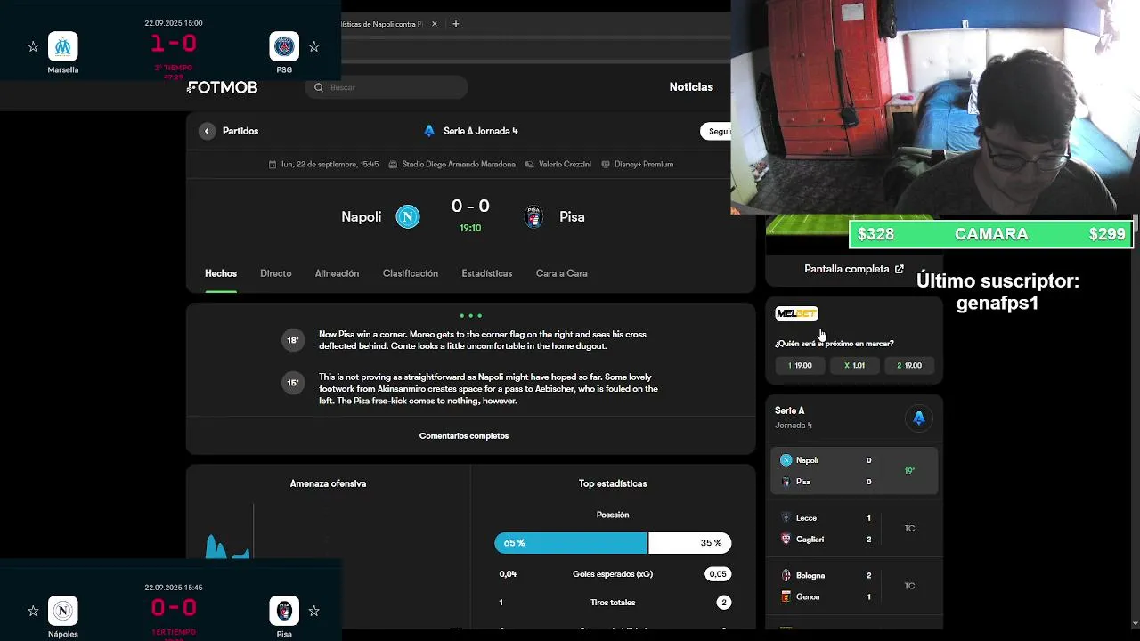This screenshot has width=1140, height=641.
Task: Open the MELBET sponsor logo
Action: (x=796, y=313)
